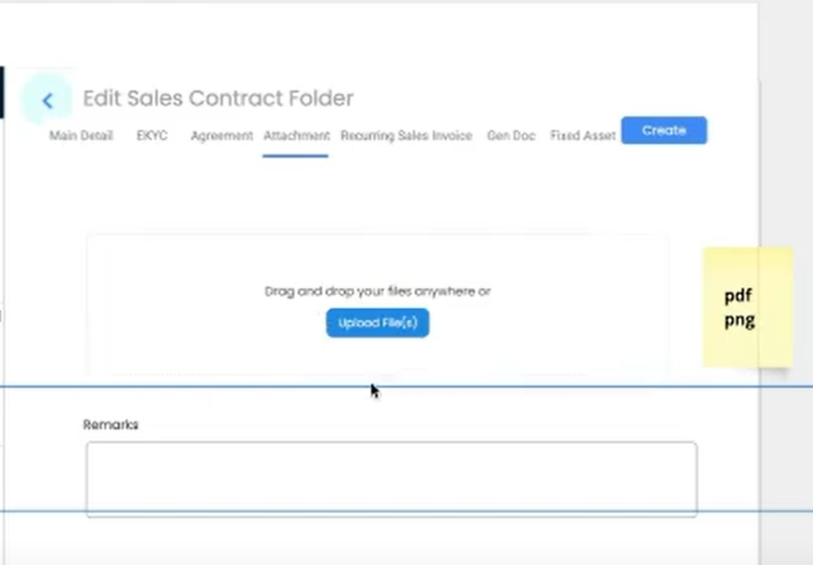Click the dark sidebar strip at left edge

(x=2, y=92)
